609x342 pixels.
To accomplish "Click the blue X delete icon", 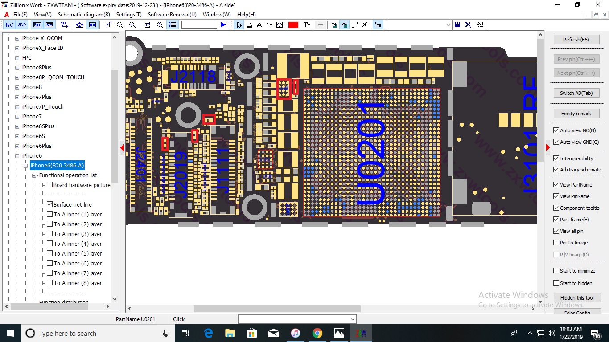I will [468, 25].
